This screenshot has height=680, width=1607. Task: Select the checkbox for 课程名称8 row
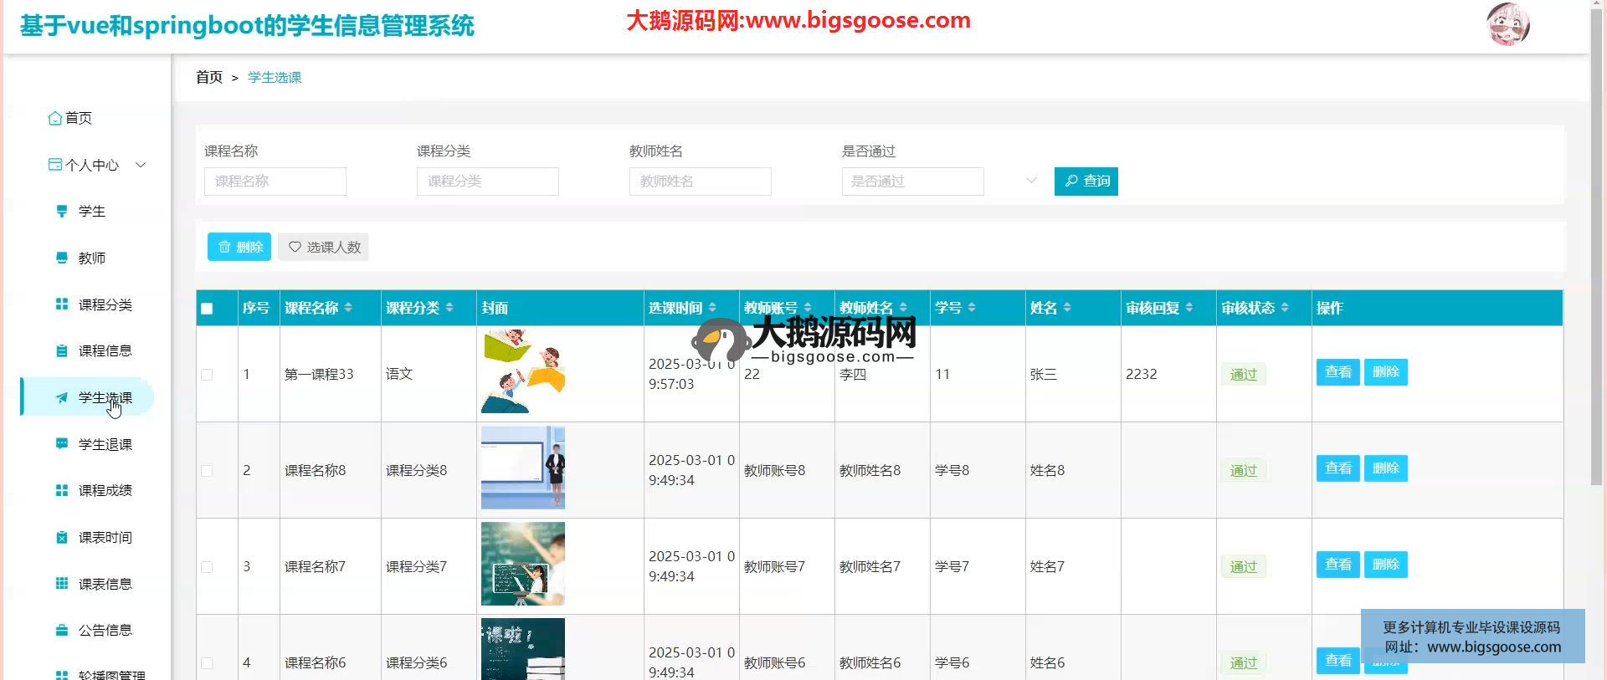(207, 471)
